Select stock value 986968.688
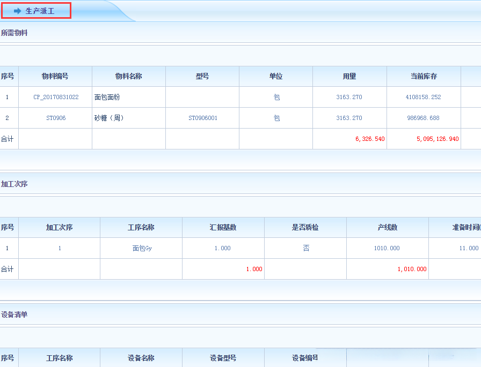Image resolution: width=481 pixels, height=367 pixels. pos(424,118)
